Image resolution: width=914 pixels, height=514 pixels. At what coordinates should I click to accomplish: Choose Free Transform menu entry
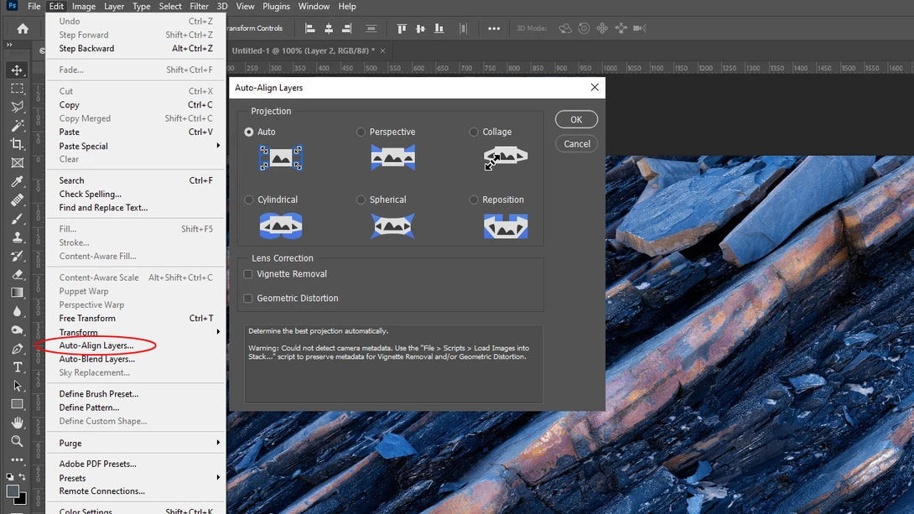tap(136, 318)
